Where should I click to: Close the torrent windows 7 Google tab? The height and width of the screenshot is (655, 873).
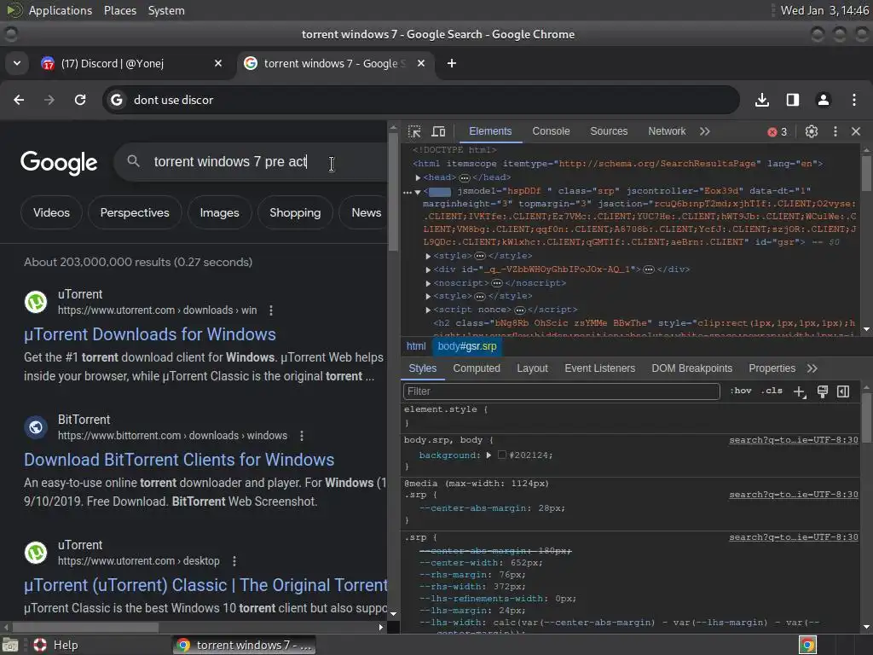coord(421,63)
